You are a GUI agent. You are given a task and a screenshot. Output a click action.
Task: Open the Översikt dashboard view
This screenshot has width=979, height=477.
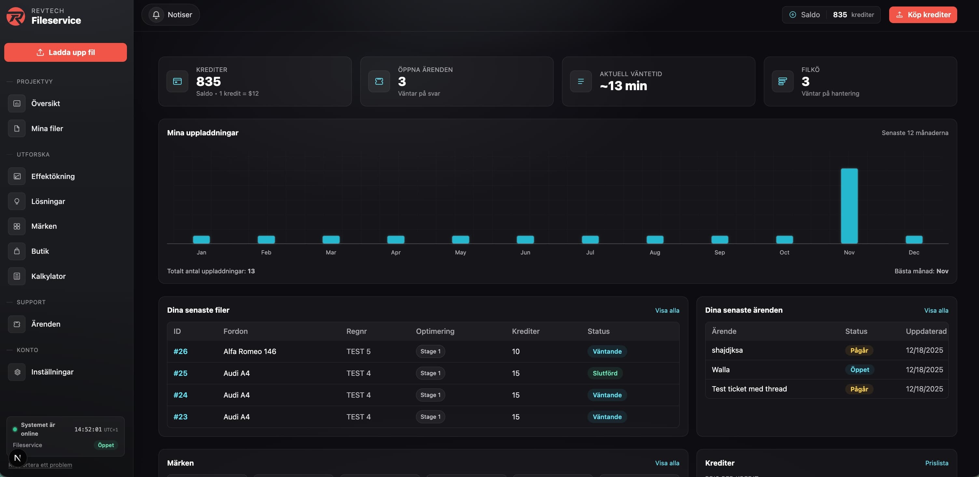[45, 103]
